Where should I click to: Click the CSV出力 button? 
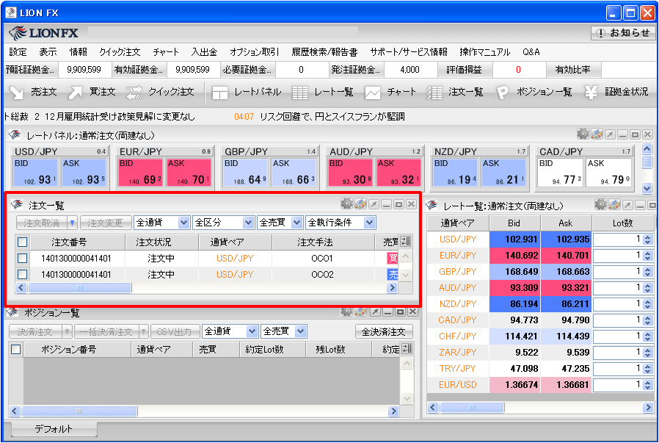174,332
